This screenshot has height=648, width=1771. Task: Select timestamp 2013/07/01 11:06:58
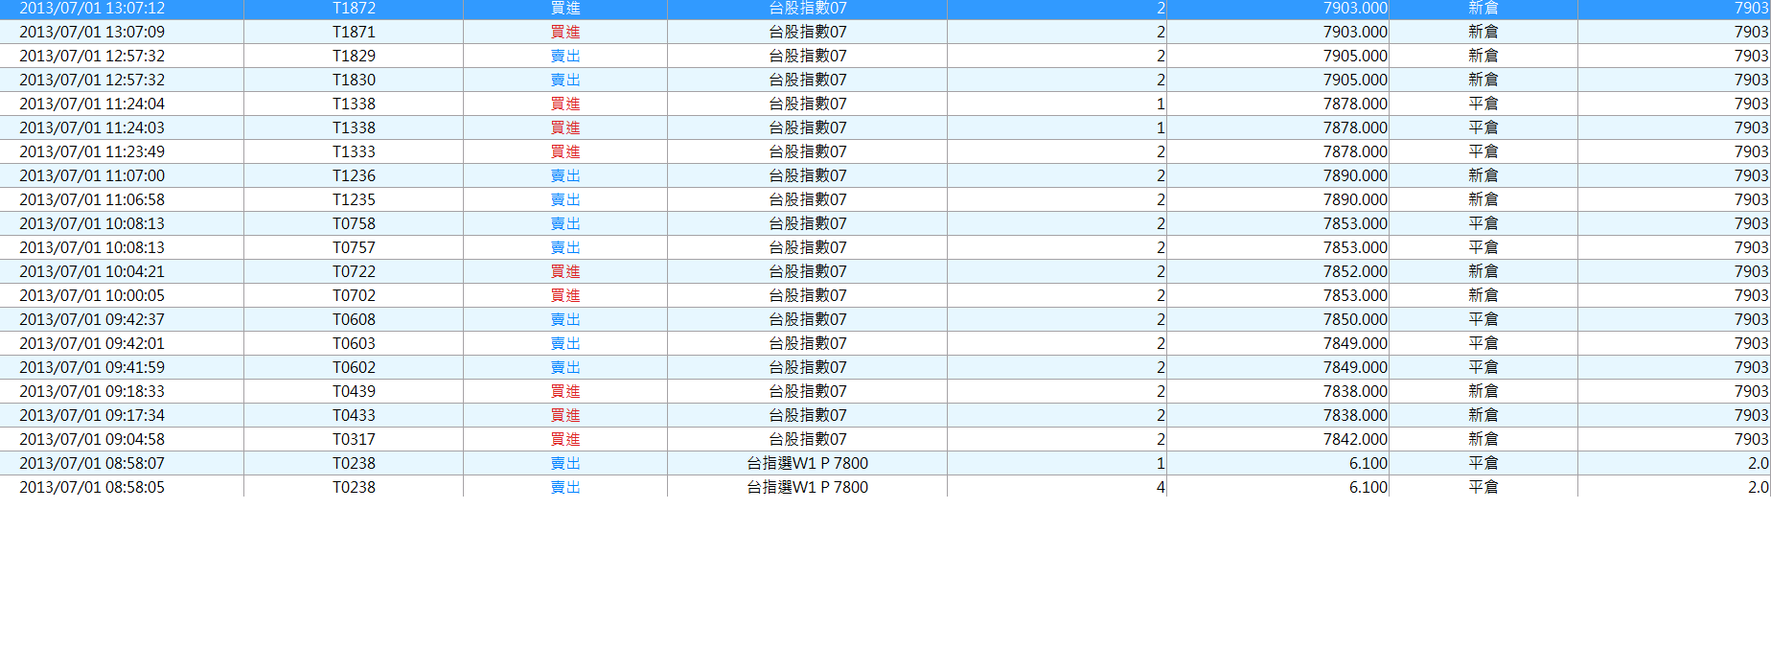tap(92, 199)
